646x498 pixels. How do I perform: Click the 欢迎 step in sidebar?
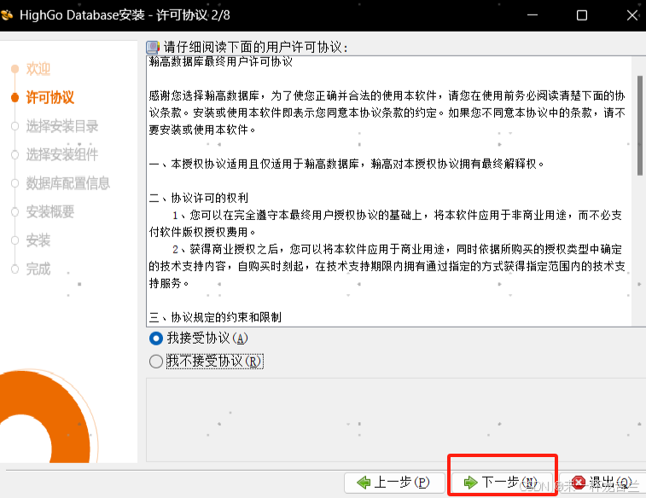tap(38, 69)
